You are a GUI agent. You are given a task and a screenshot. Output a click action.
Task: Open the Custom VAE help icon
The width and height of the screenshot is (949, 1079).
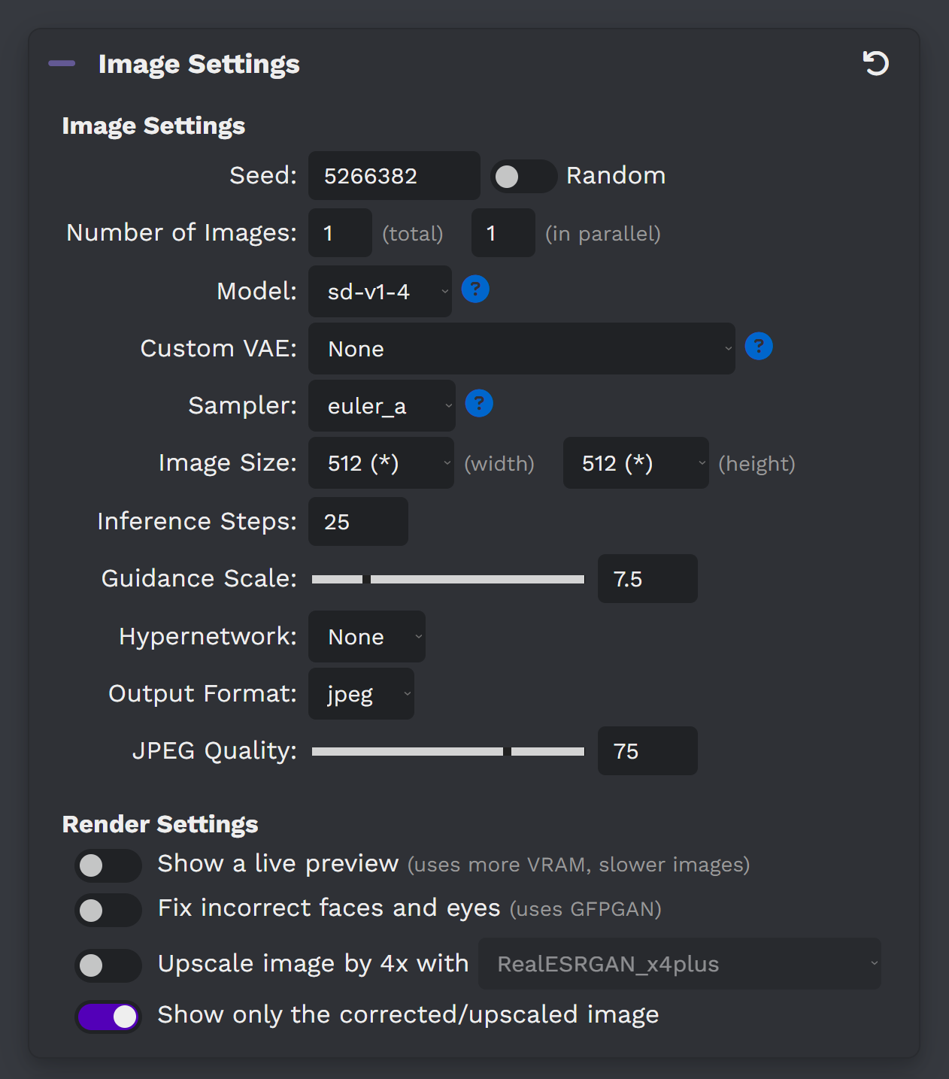[759, 347]
